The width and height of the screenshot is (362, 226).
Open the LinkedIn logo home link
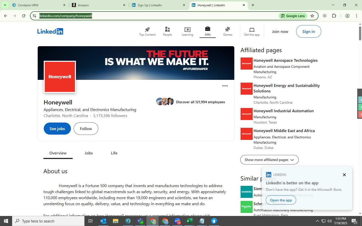pyautogui.click(x=50, y=31)
